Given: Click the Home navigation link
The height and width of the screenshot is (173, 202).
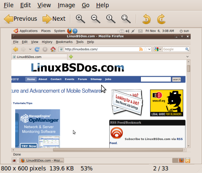Looking at the screenshot, I should [x=31, y=79].
